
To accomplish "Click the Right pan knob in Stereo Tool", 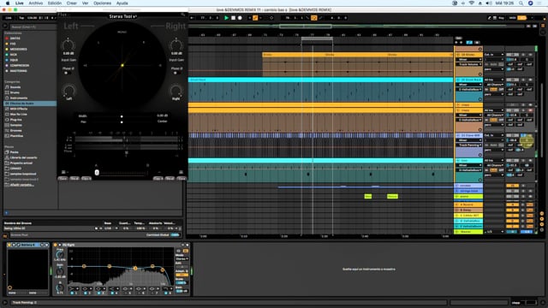I will (x=176, y=91).
